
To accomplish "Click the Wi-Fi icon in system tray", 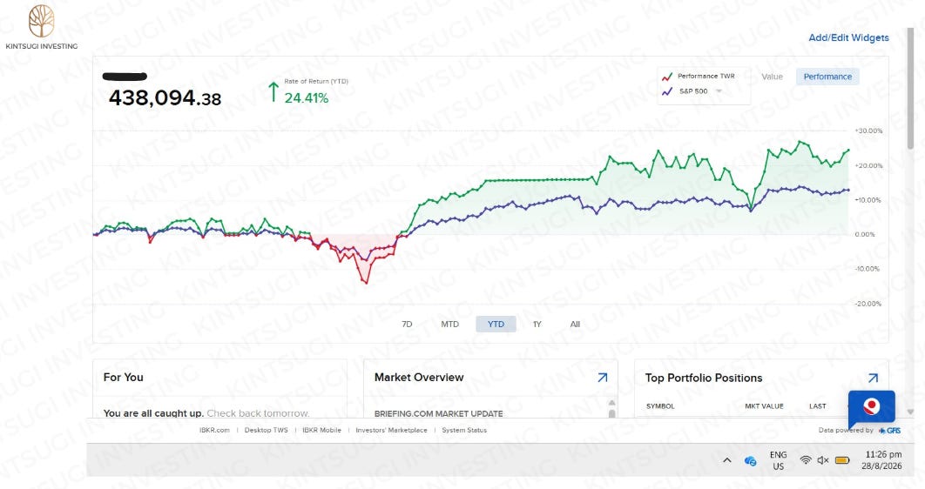I will (806, 460).
